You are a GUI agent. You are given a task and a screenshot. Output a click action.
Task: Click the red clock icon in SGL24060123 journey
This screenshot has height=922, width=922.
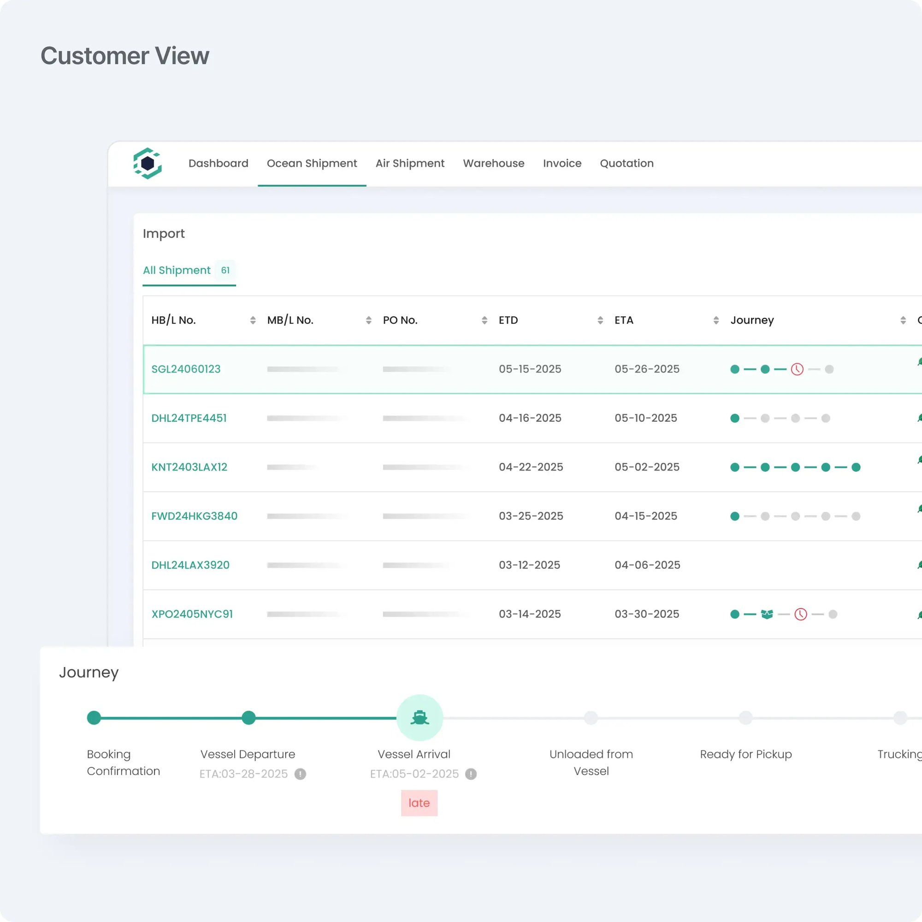[797, 369]
